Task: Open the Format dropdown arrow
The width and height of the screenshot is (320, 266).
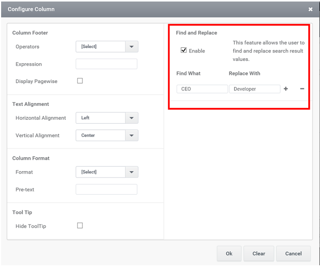Action: [x=132, y=172]
